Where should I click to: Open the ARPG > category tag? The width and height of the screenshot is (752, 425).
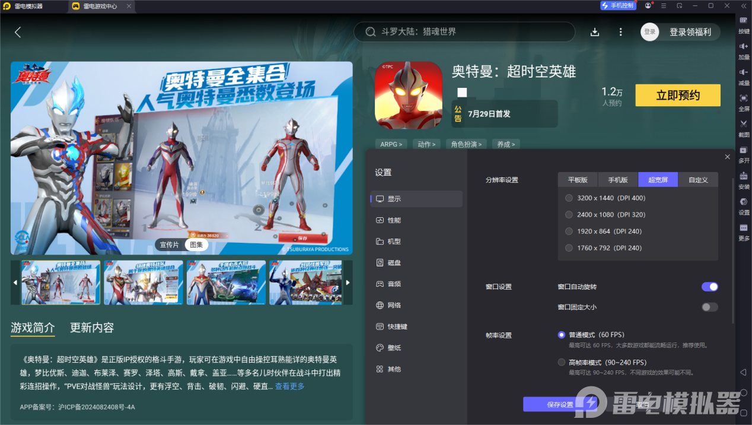coord(391,144)
